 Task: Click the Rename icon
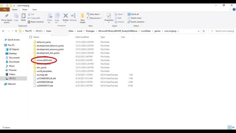pos(73,16)
